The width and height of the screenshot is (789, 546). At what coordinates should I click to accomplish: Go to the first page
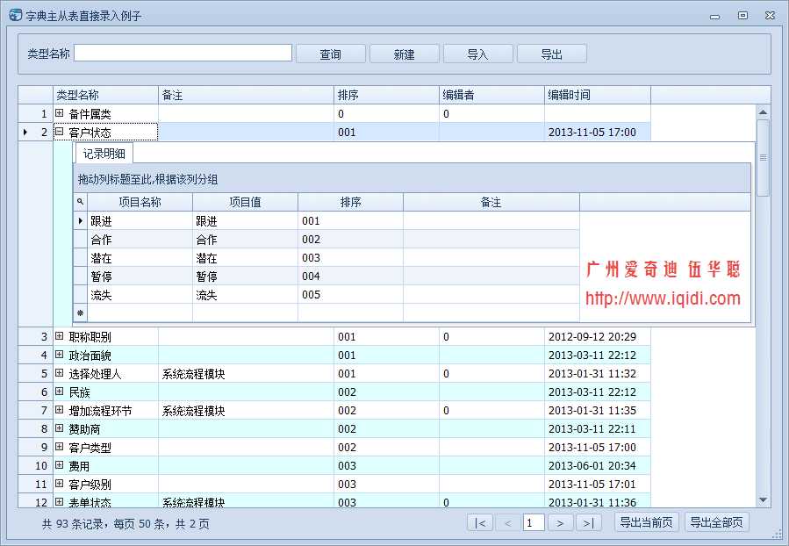pos(480,523)
